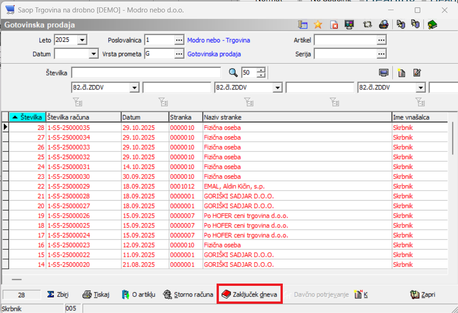This screenshot has width=458, height=313.
Task: Sort by the Naziv stranke column header
Action: click(298, 117)
